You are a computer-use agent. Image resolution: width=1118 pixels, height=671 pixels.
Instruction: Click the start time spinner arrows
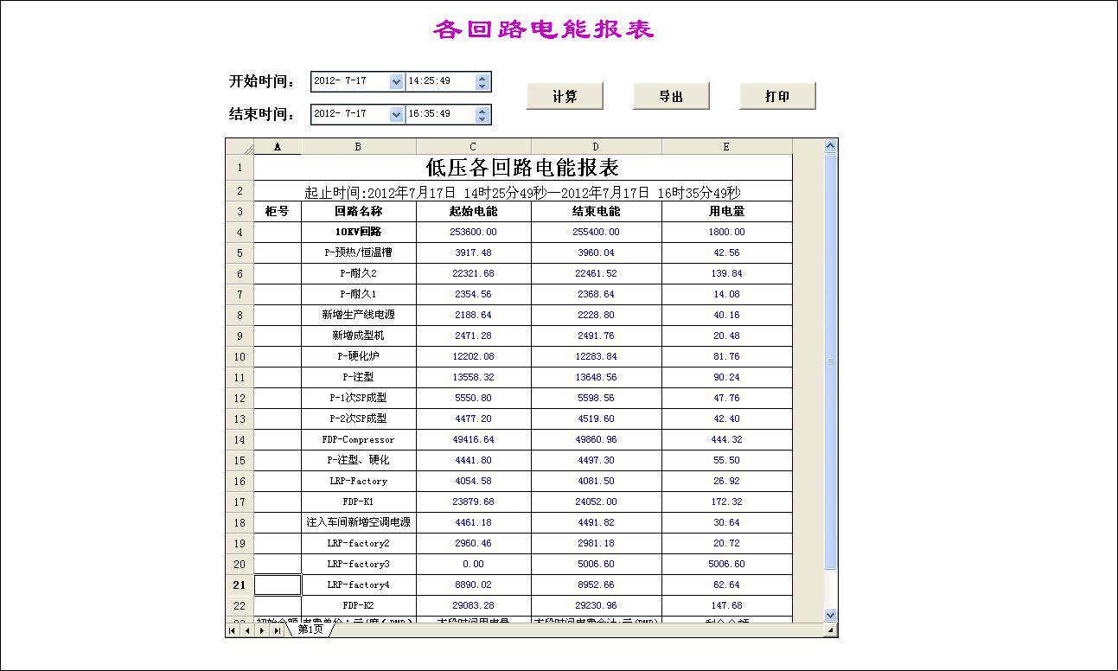[482, 81]
